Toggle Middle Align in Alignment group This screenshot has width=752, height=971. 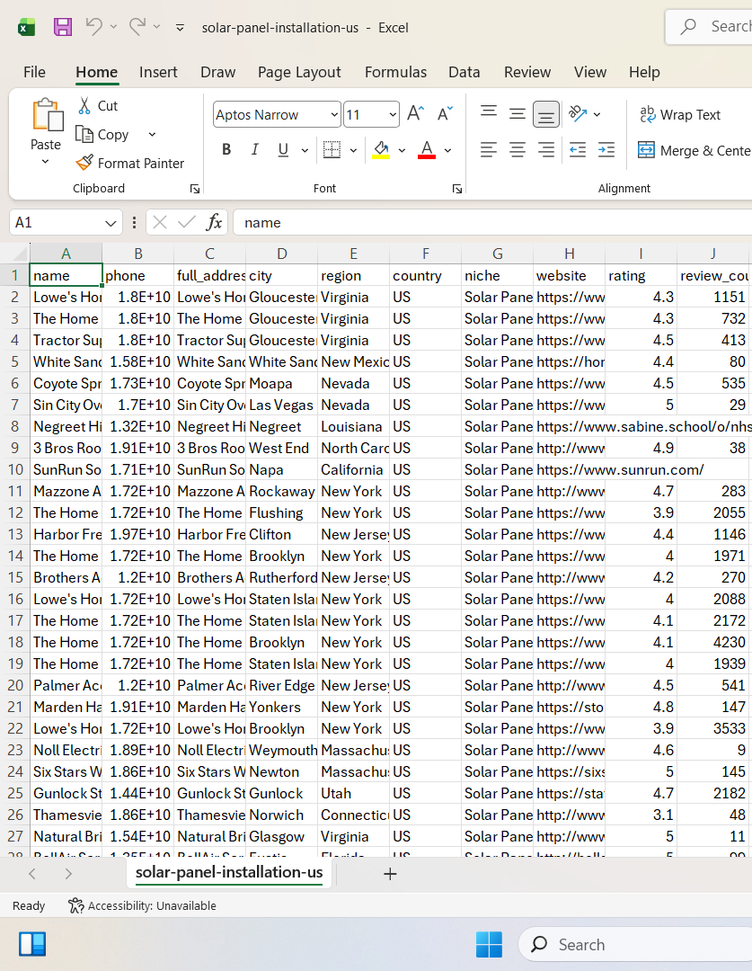pos(517,113)
